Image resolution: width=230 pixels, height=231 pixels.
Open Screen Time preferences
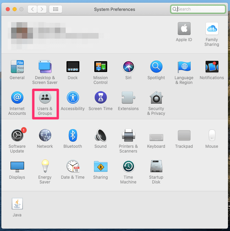click(101, 97)
